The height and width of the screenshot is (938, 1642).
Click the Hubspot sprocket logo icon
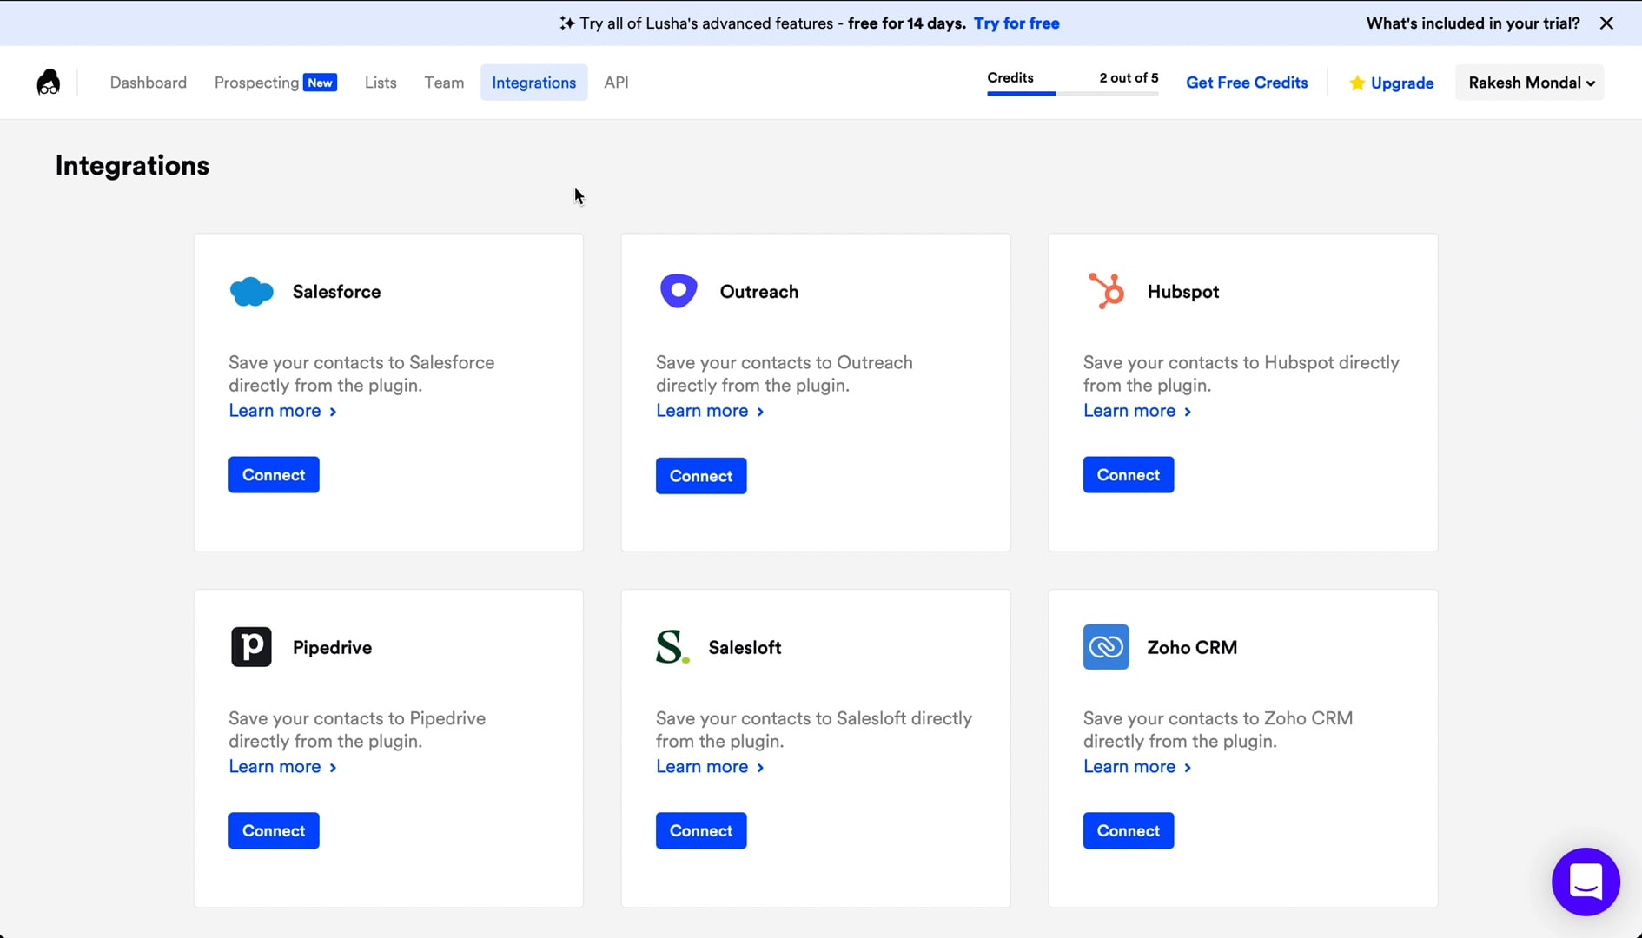point(1106,291)
